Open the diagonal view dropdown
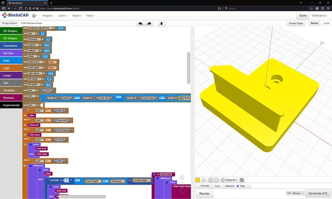This screenshot has width=332, height=199. (x=231, y=179)
